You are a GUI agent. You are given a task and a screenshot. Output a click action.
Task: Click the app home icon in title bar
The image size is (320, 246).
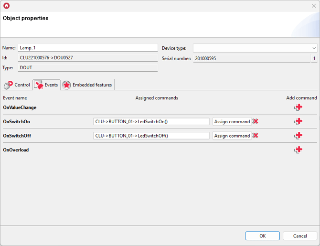pyautogui.click(x=6, y=6)
